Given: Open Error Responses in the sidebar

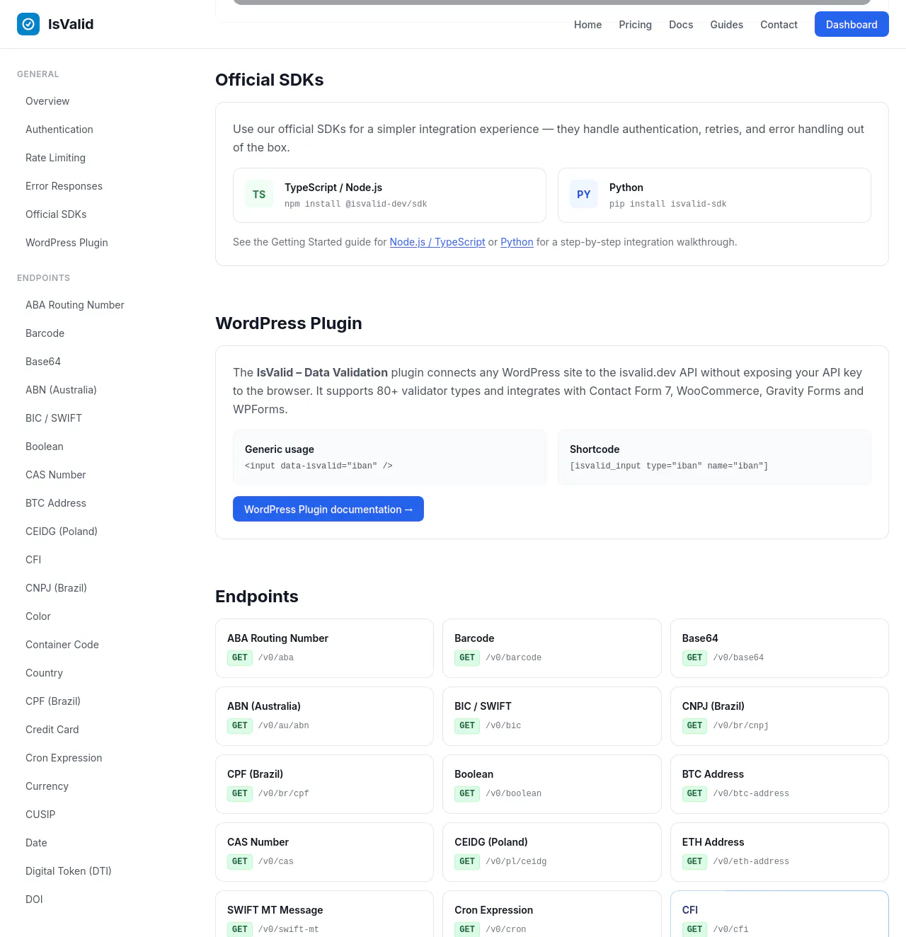Looking at the screenshot, I should [64, 186].
